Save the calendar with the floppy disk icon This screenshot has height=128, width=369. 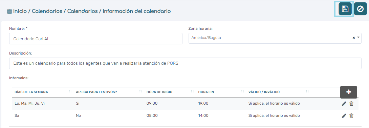(x=345, y=9)
